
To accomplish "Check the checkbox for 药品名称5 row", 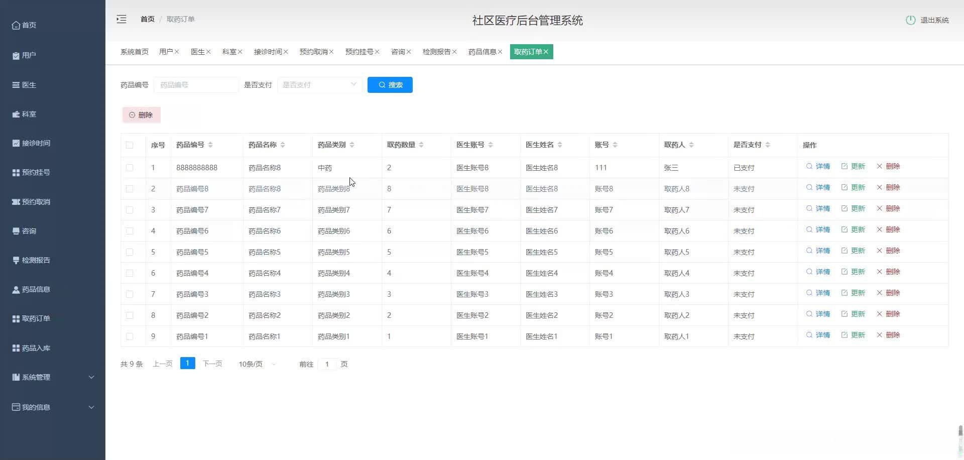I will 130,252.
